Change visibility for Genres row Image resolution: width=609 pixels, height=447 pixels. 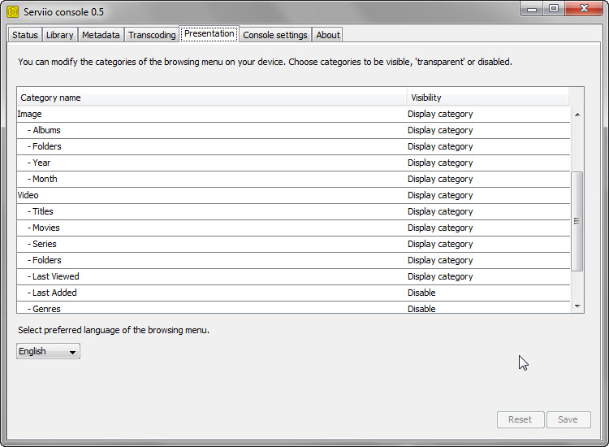487,308
